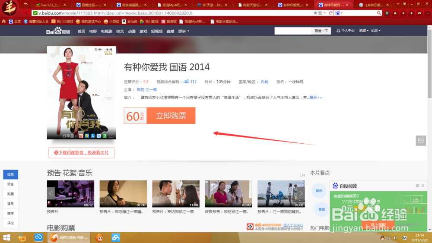Open the search engine selector paw dropdown

click(x=339, y=13)
